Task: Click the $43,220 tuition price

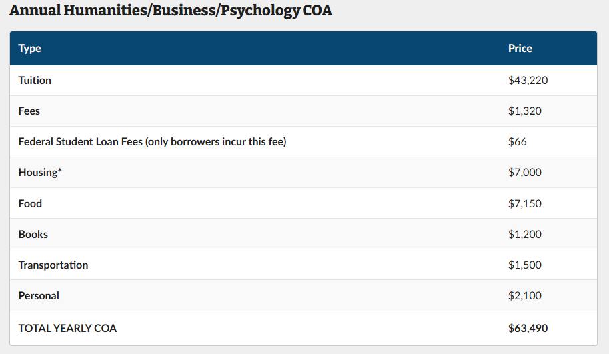Action: coord(528,80)
